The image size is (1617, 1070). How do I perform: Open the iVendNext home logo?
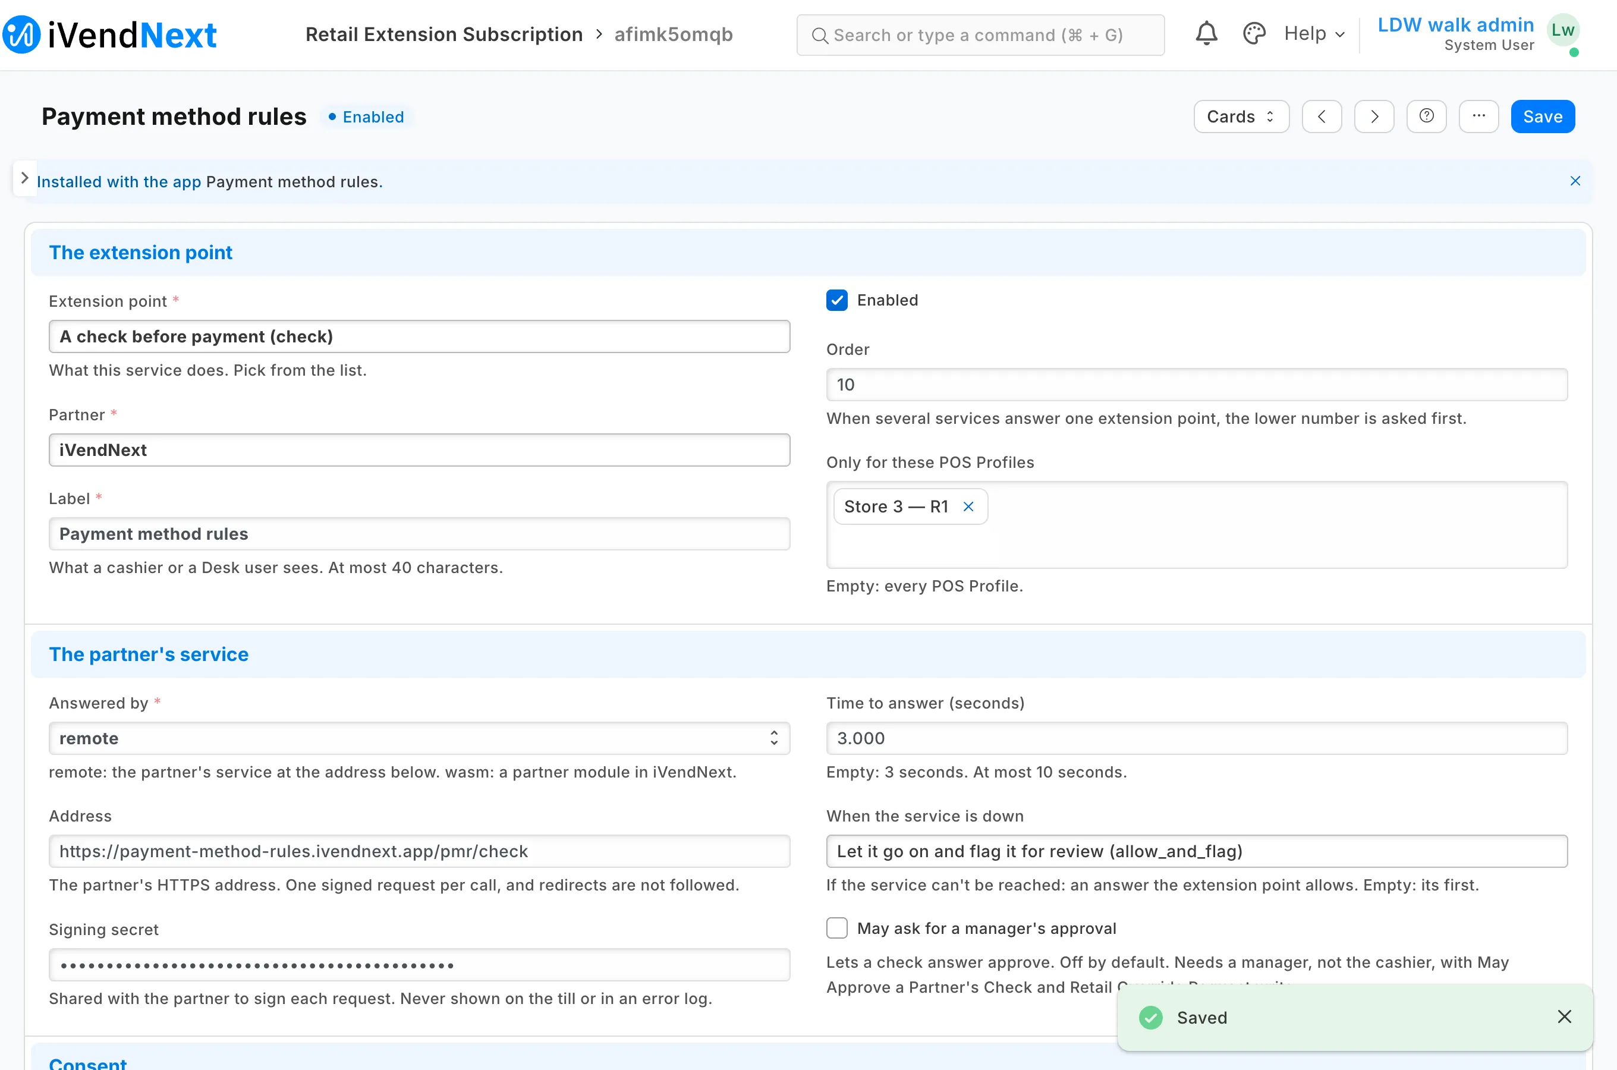click(x=109, y=35)
